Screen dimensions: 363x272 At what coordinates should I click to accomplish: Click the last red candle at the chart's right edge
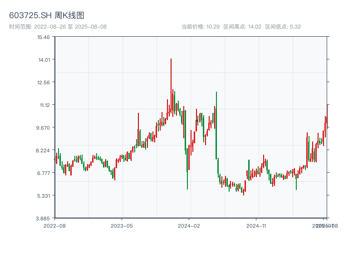pos(327,116)
